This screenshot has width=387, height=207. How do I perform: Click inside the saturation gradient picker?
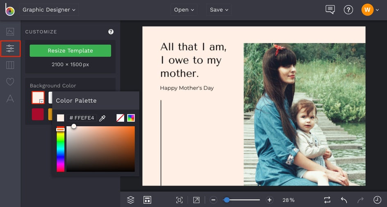click(x=100, y=149)
